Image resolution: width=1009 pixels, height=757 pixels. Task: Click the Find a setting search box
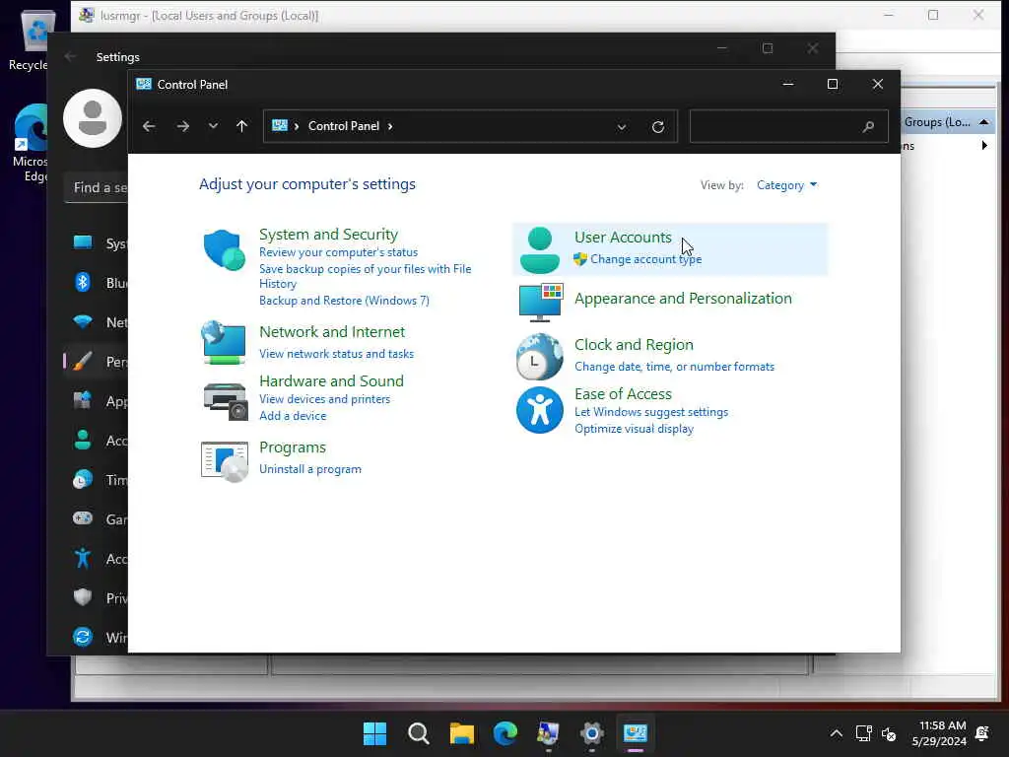coord(97,188)
